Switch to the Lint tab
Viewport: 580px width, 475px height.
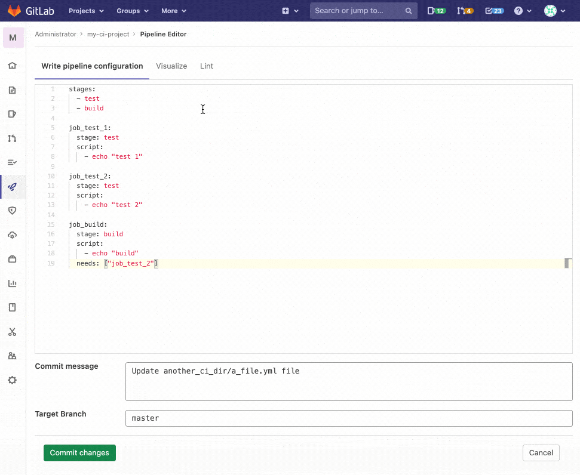206,66
